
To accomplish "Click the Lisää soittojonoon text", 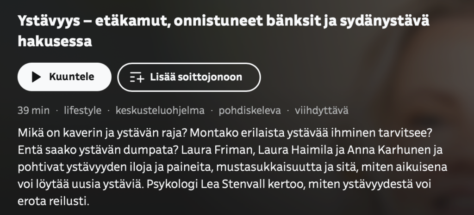I will [196, 77].
